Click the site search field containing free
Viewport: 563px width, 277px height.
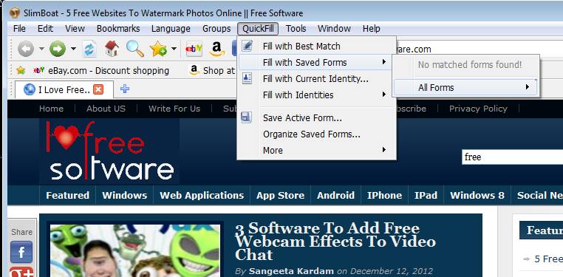(512, 157)
